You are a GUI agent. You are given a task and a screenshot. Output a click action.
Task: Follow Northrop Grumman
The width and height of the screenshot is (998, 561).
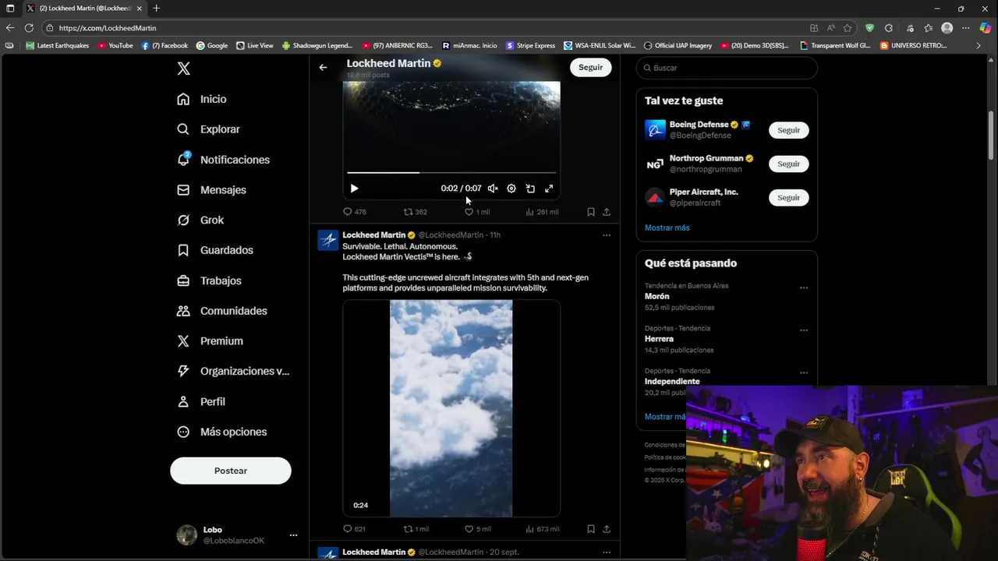click(788, 164)
